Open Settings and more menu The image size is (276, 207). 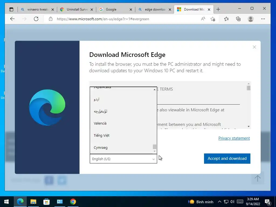pos(263,19)
